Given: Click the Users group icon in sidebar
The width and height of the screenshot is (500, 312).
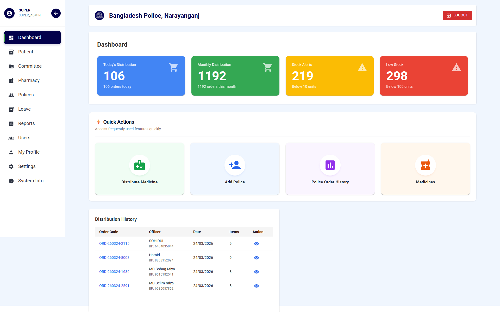Looking at the screenshot, I should tap(11, 138).
